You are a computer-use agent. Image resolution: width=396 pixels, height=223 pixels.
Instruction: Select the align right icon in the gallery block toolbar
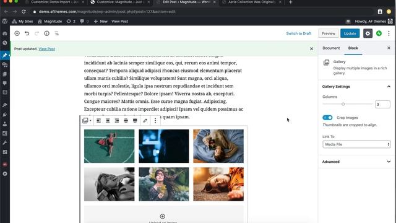click(x=117, y=121)
